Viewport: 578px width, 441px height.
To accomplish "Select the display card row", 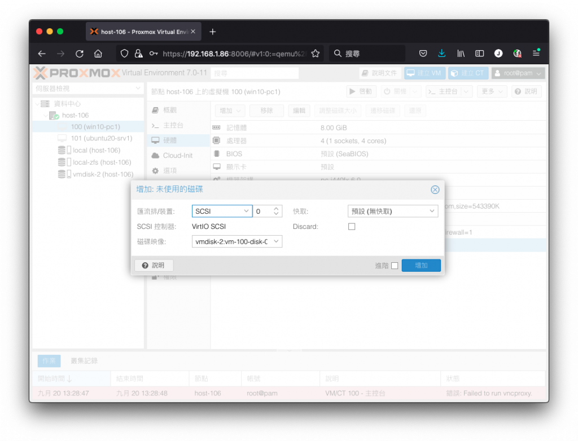I will click(378, 167).
